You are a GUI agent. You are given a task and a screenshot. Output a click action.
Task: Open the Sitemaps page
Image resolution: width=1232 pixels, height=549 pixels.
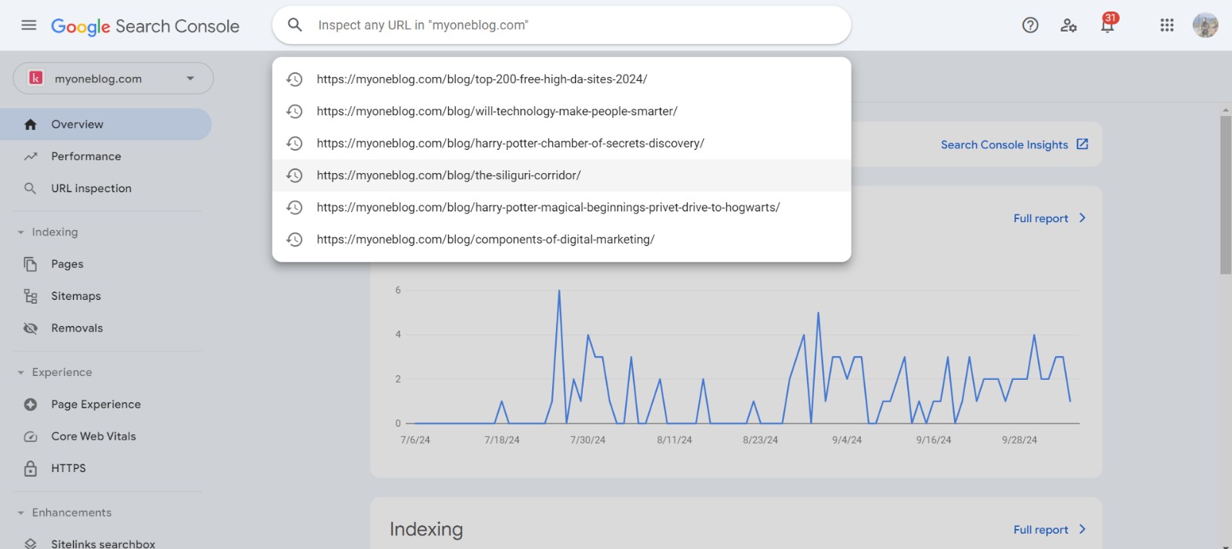pyautogui.click(x=75, y=296)
